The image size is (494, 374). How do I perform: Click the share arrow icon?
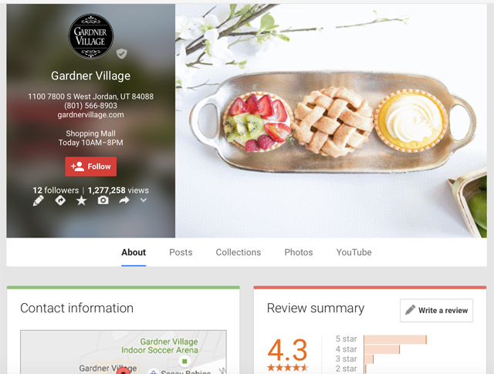pos(124,200)
